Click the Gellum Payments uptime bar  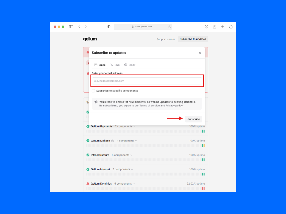[x=146, y=131]
